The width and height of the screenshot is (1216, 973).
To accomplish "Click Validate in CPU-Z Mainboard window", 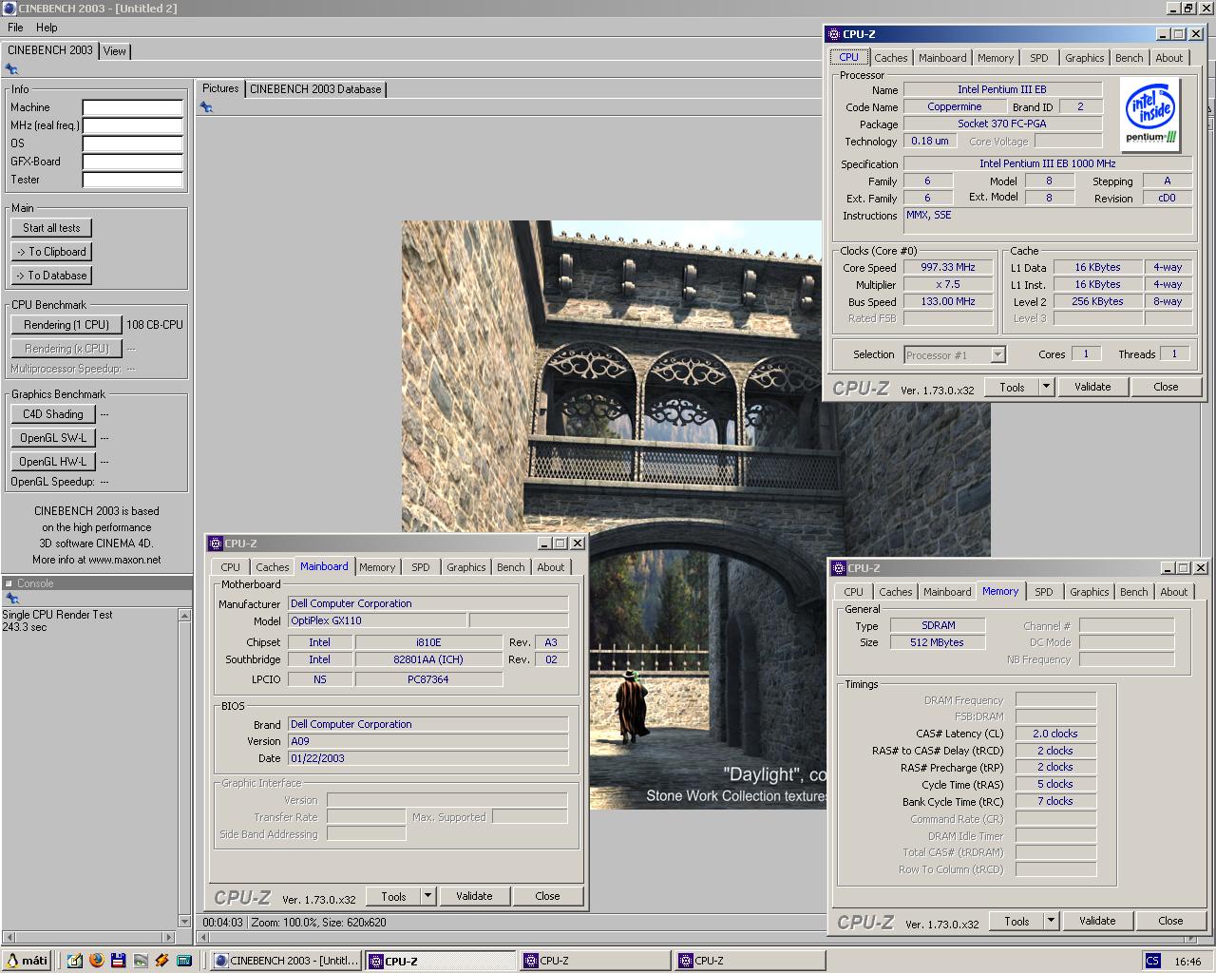I will [474, 896].
